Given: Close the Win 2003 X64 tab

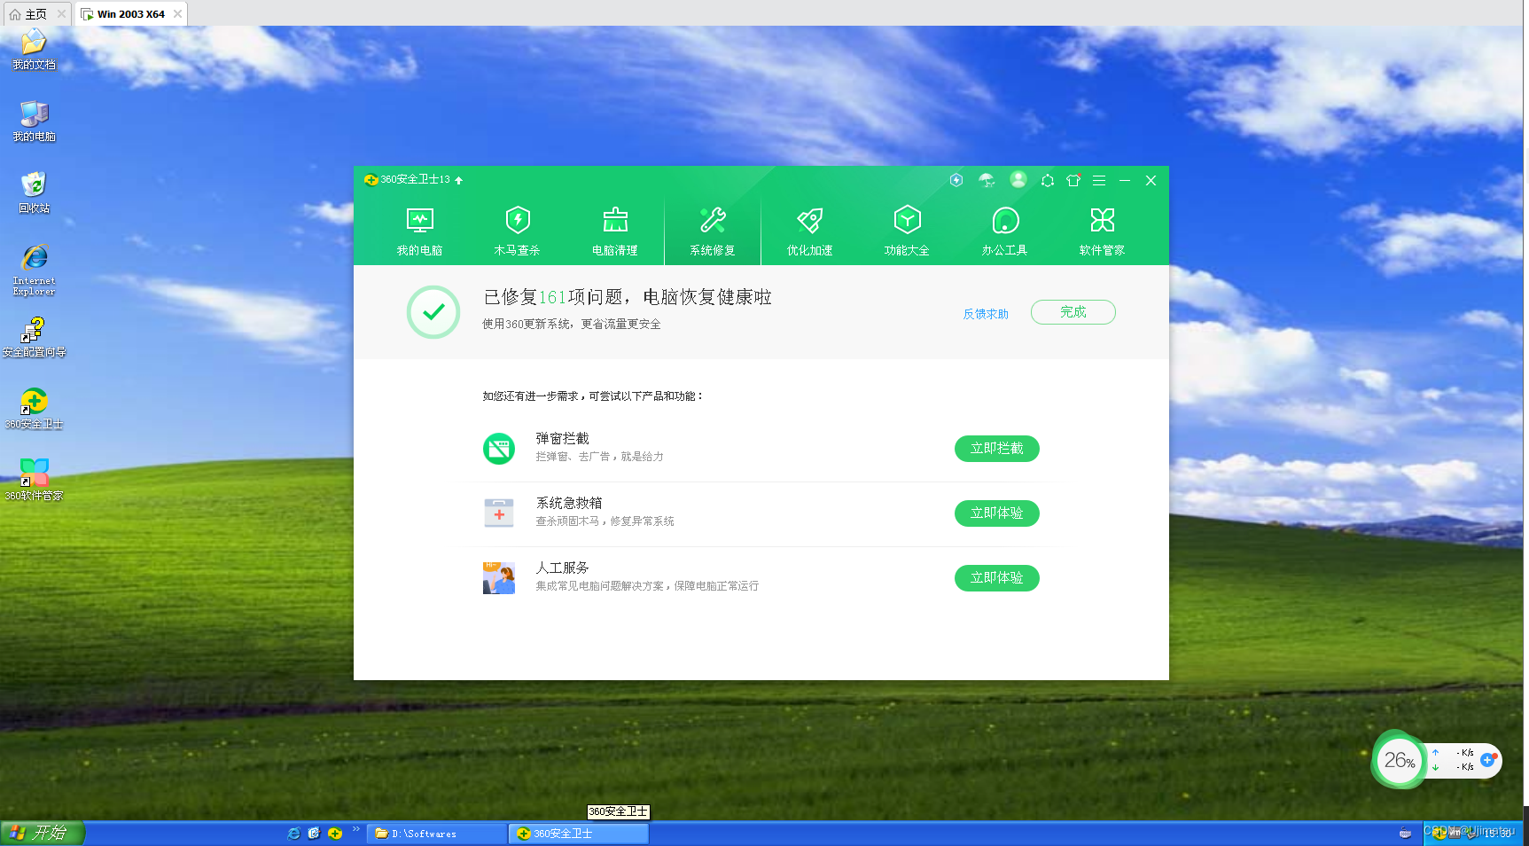Looking at the screenshot, I should click(177, 13).
